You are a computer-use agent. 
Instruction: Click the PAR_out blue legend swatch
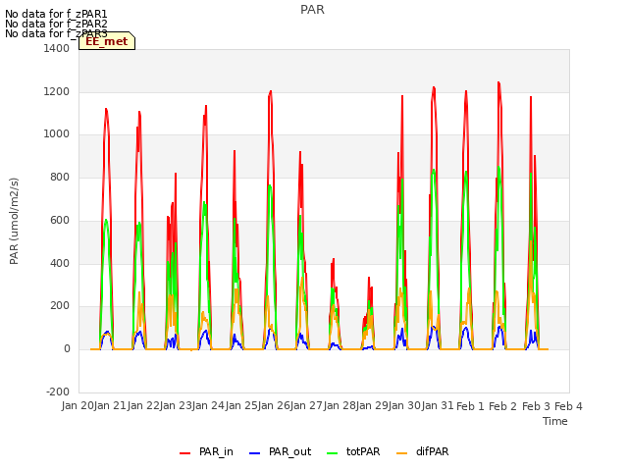pos(255,453)
